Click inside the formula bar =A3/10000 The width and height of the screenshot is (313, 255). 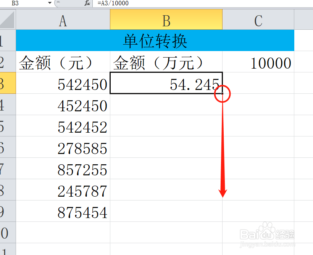click(115, 3)
